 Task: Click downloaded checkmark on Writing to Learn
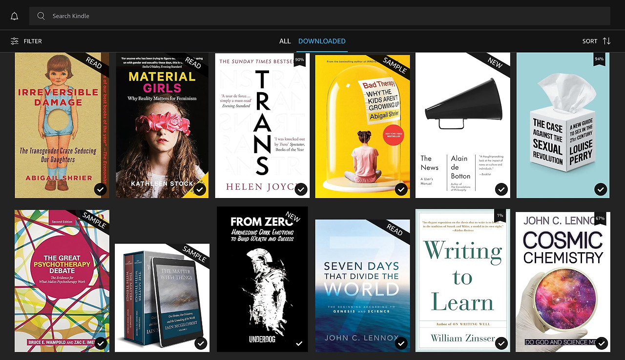pos(501,343)
